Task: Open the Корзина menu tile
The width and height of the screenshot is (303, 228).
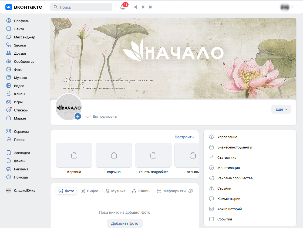Action: [x=74, y=158]
